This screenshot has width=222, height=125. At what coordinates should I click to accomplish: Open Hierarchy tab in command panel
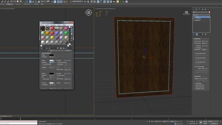tap(199, 9)
